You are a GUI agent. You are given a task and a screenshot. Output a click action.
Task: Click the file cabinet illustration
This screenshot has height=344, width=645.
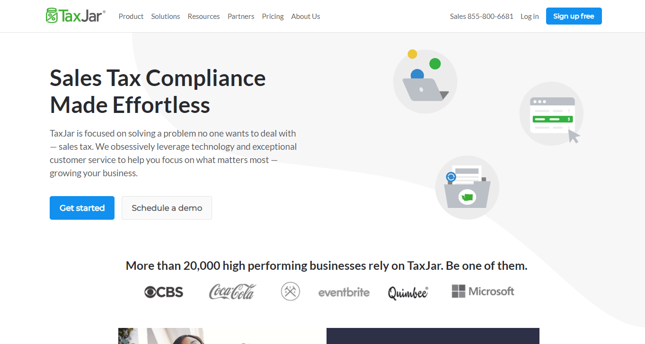[467, 187]
